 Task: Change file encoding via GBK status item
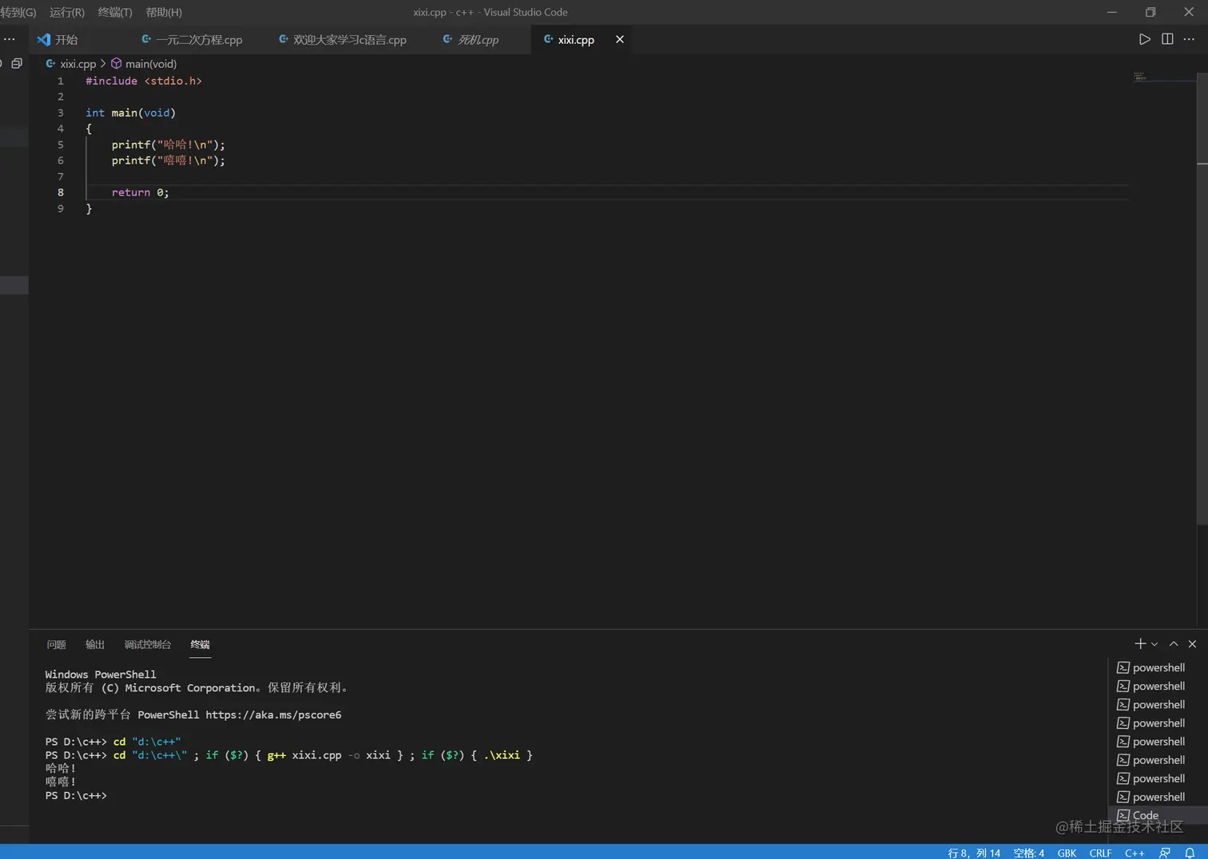pyautogui.click(x=1067, y=853)
